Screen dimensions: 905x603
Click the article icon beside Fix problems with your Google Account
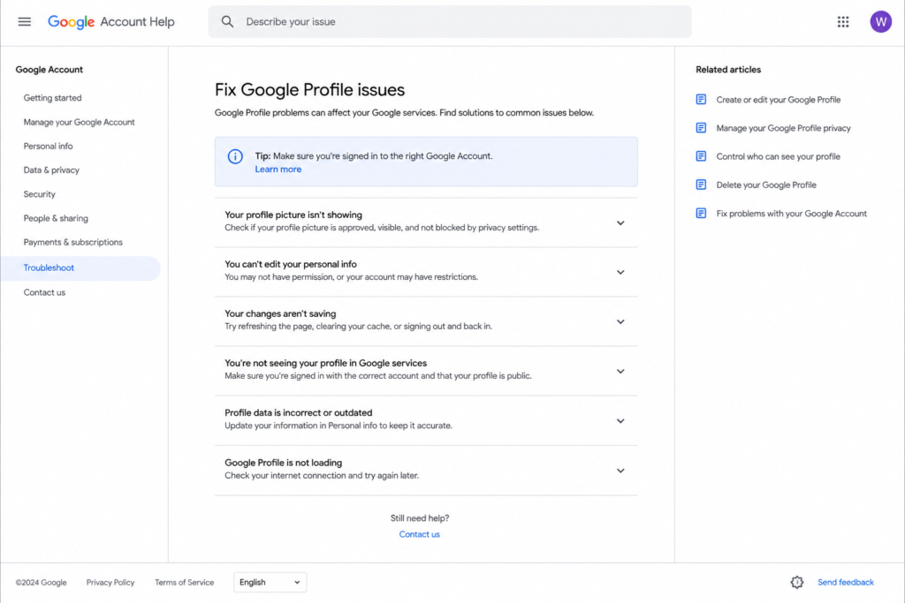tap(701, 214)
